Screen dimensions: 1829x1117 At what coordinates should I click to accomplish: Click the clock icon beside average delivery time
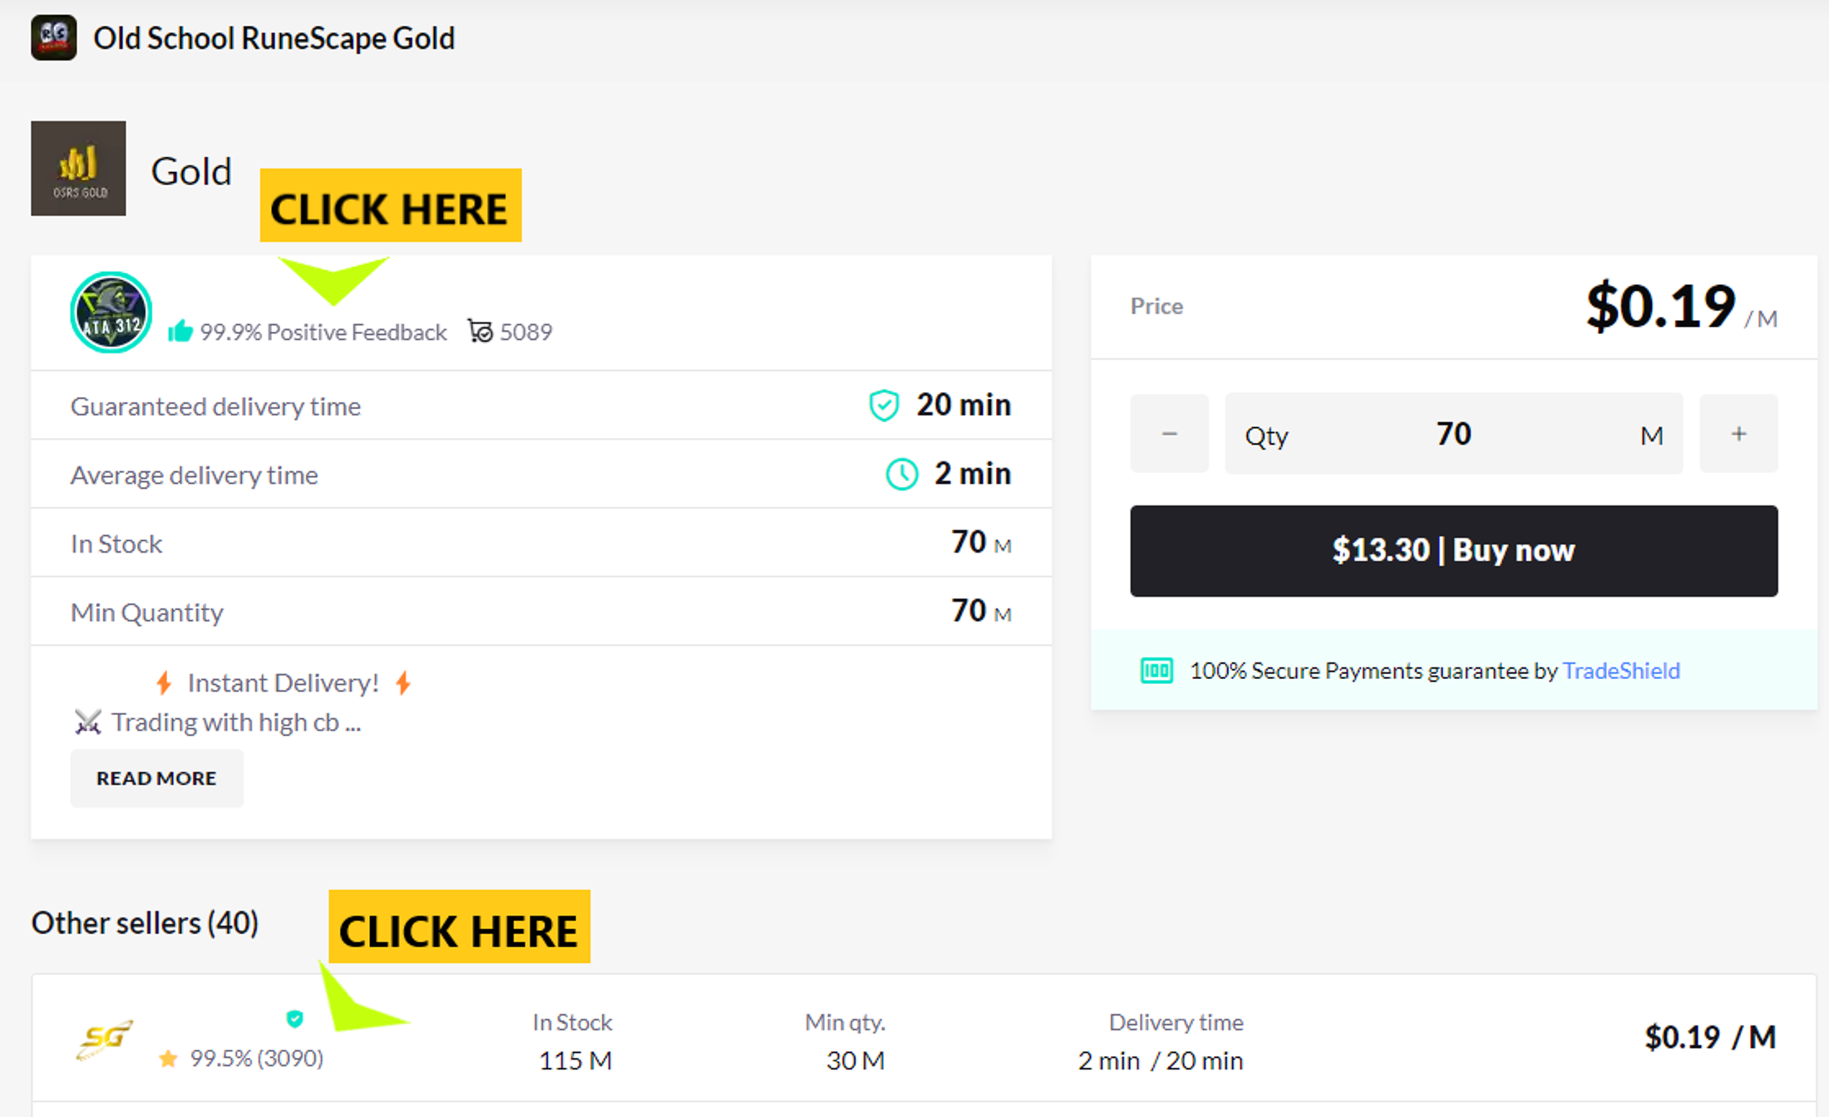coord(901,474)
